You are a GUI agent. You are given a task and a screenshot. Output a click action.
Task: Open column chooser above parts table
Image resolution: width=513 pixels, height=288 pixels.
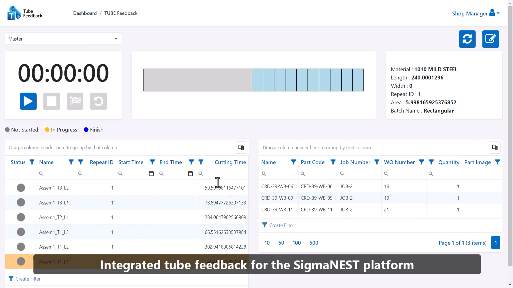495,147
